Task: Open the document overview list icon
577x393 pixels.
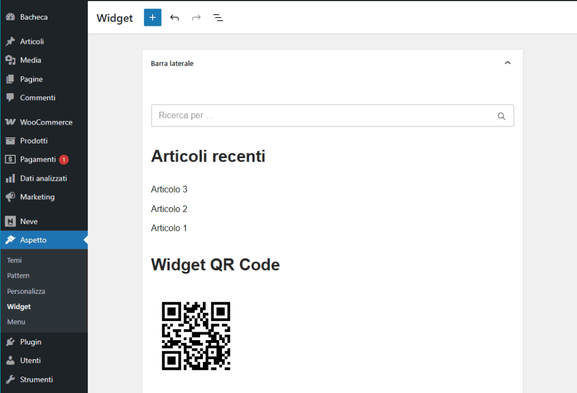Action: [218, 17]
